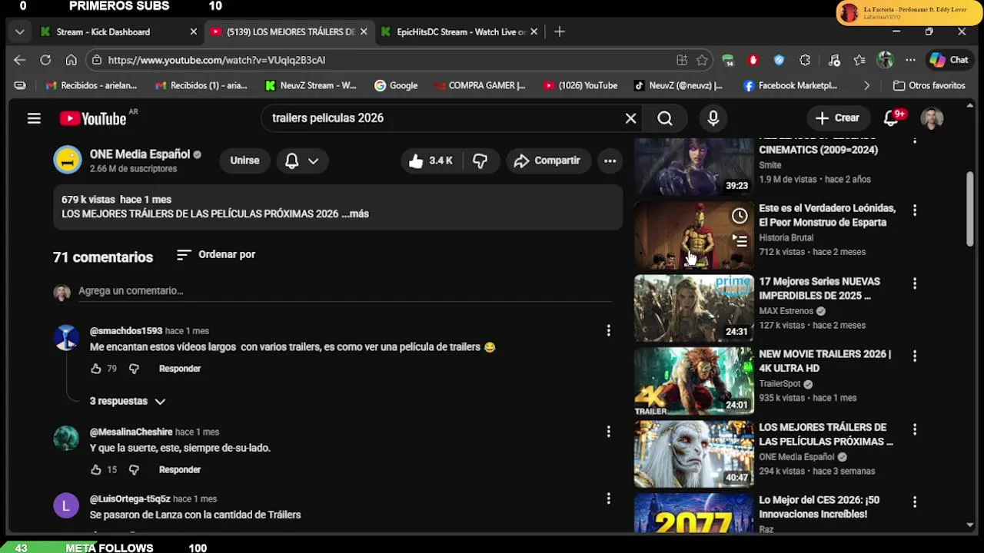Reload the page in browser
Image resolution: width=984 pixels, height=553 pixels.
(45, 60)
